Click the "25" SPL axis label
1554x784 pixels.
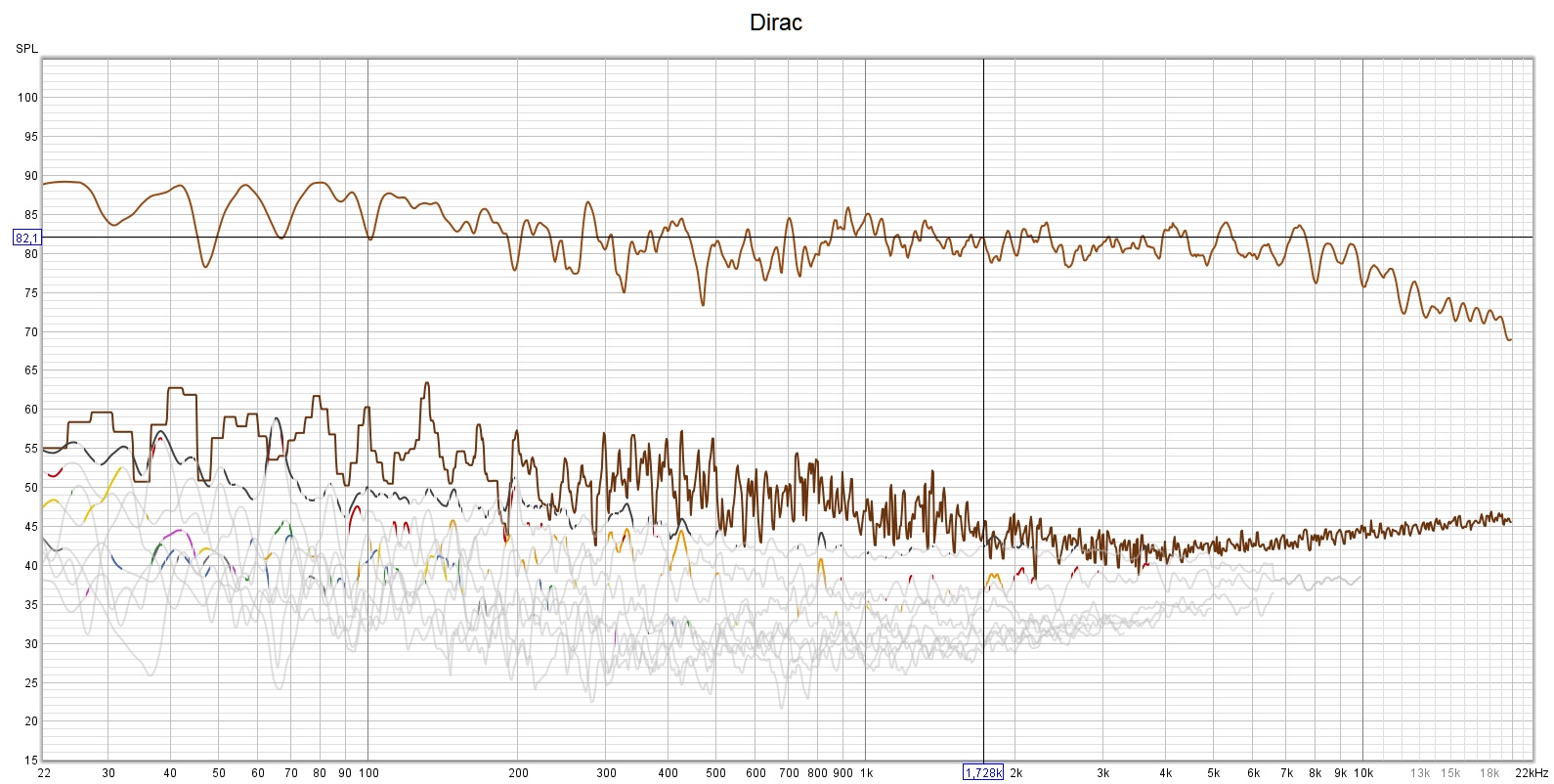point(31,683)
